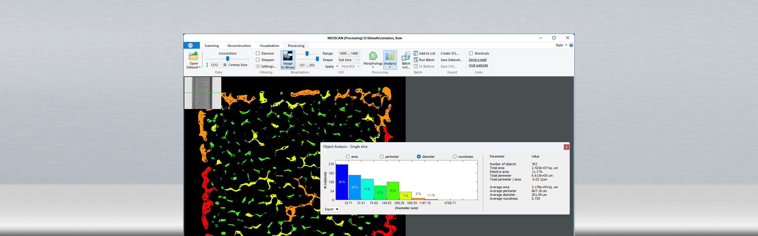Open the Batch List icon

[406, 56]
